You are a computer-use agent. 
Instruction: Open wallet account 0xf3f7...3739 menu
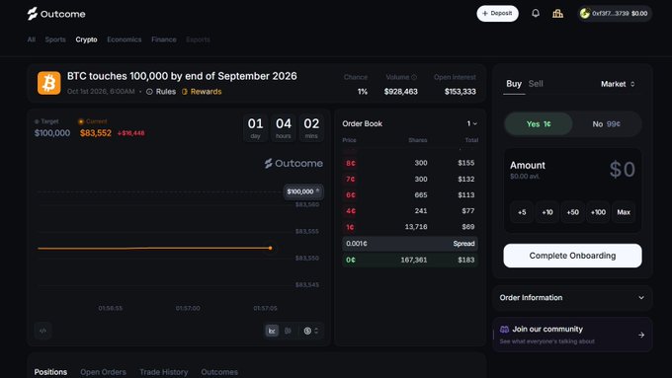[x=615, y=14]
